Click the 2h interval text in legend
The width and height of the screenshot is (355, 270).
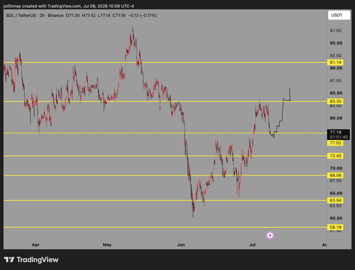(42, 15)
